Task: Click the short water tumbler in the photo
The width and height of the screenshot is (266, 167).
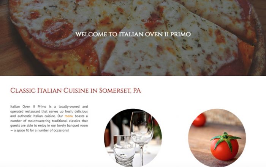Action: pyautogui.click(x=124, y=150)
